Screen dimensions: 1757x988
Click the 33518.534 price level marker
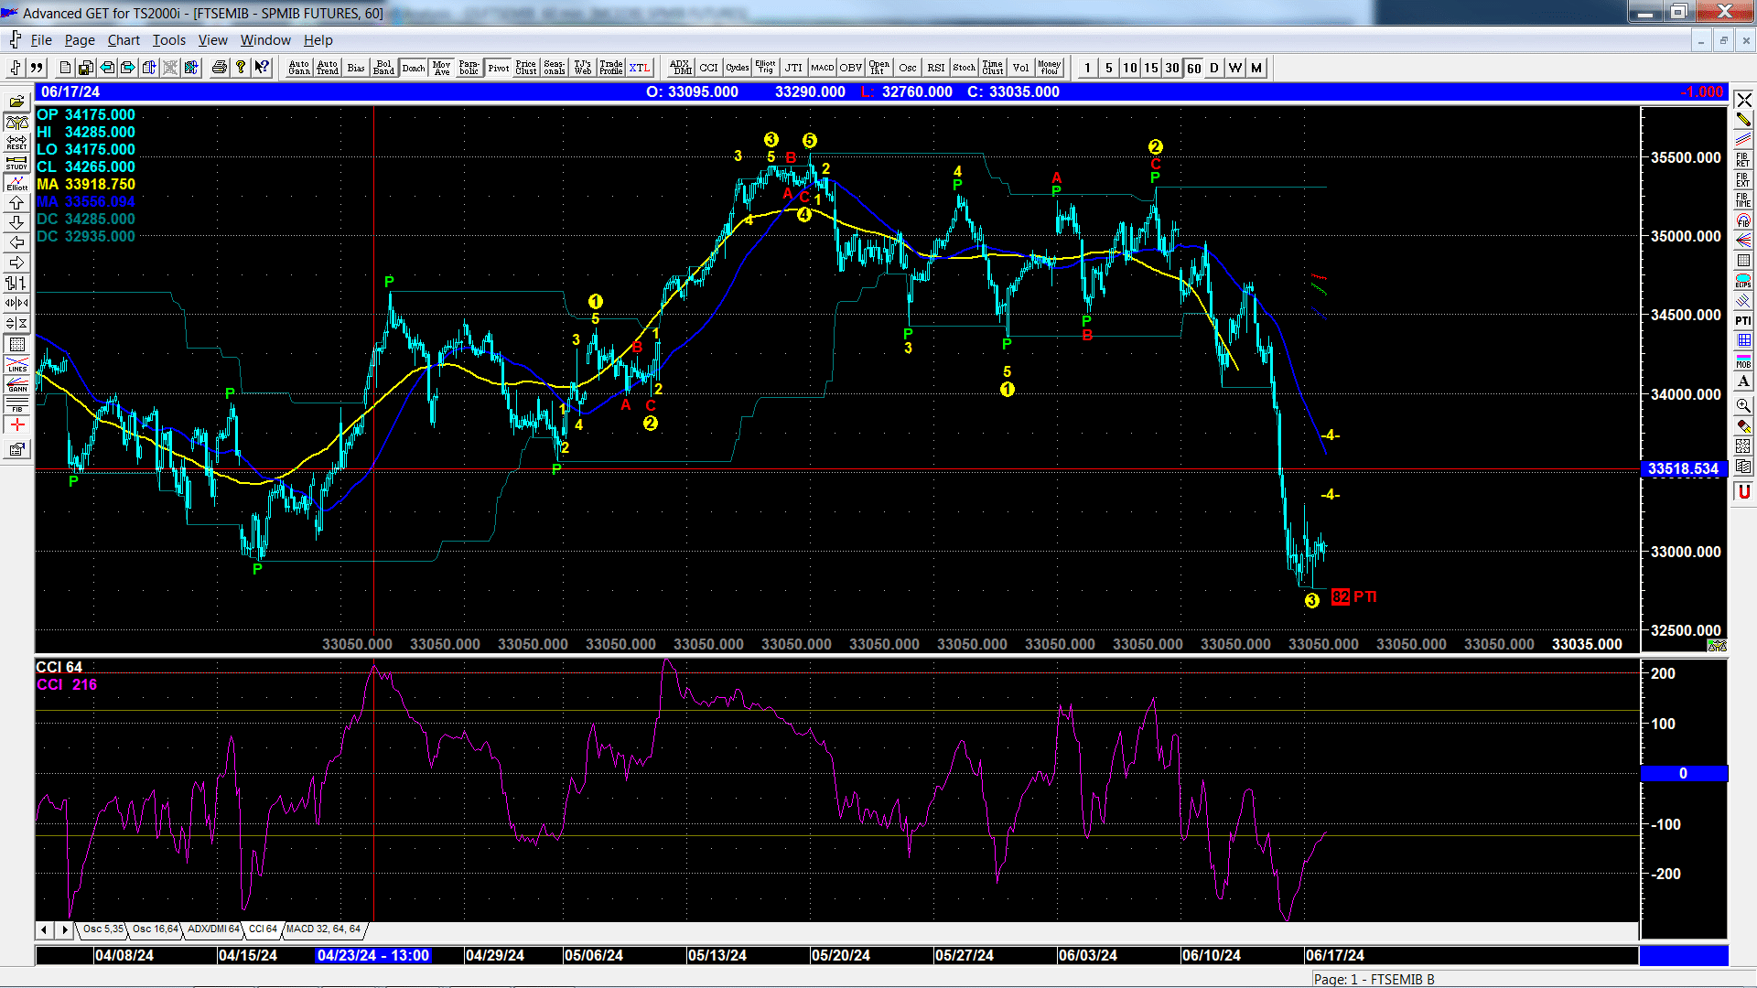pos(1684,469)
